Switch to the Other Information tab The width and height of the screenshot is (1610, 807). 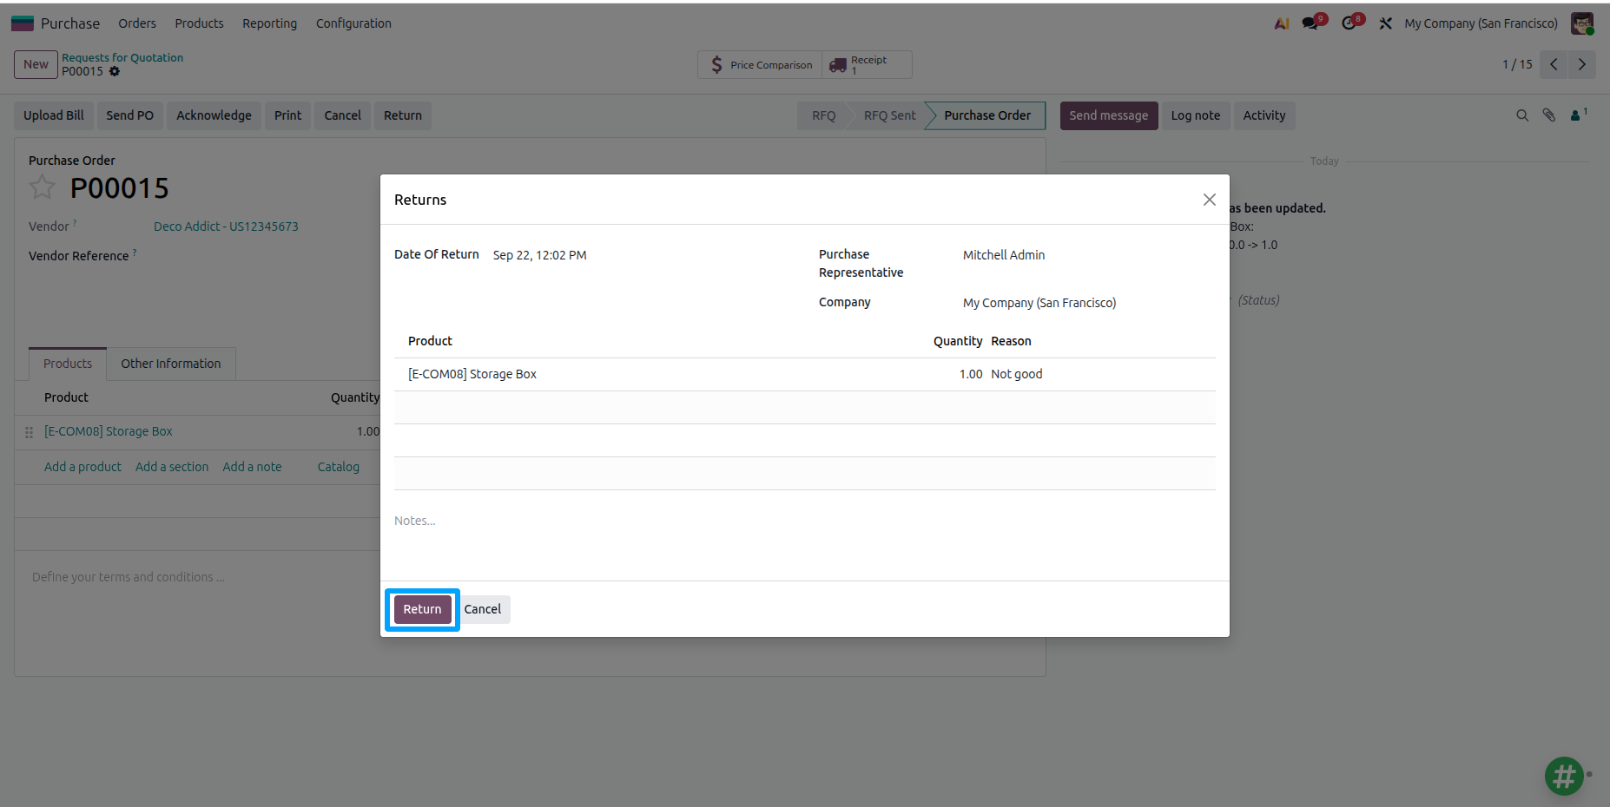(171, 364)
